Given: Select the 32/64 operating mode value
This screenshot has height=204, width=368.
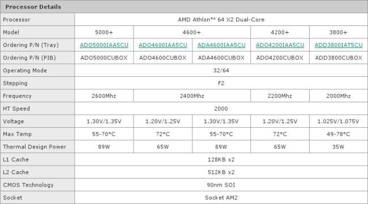Looking at the screenshot, I should (x=221, y=71).
